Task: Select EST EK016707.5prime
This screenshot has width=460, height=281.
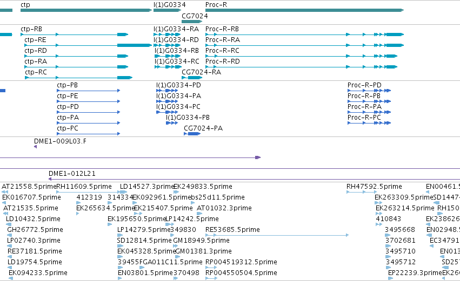Action: pyautogui.click(x=31, y=197)
